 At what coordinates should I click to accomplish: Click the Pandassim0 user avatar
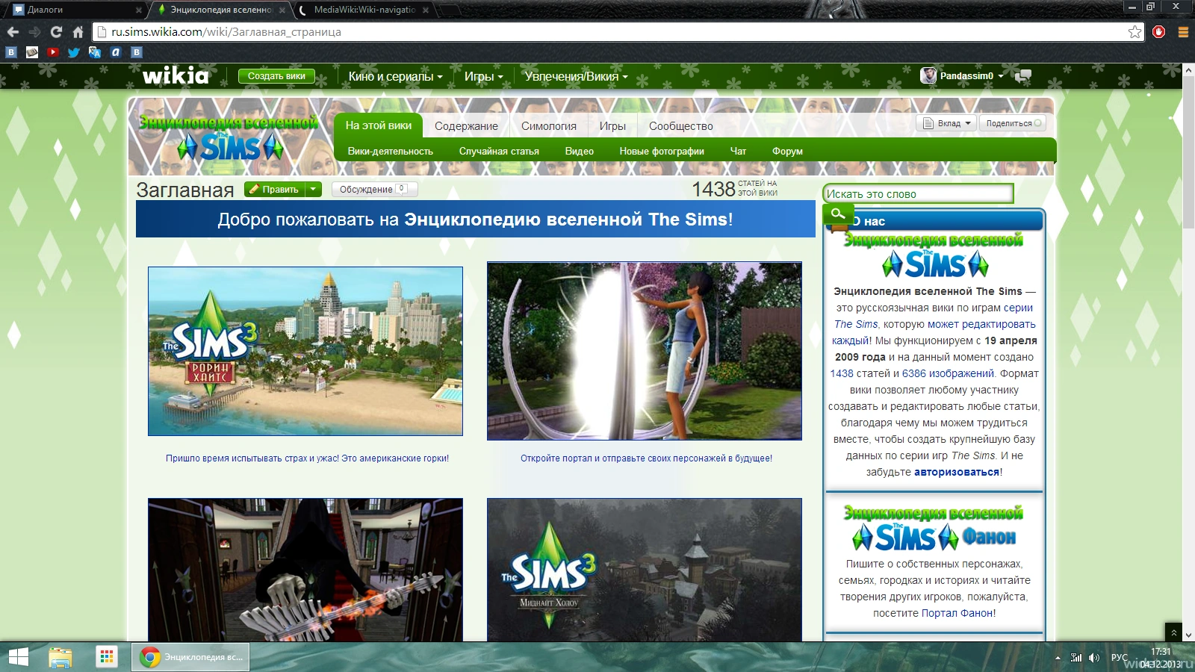tap(928, 75)
